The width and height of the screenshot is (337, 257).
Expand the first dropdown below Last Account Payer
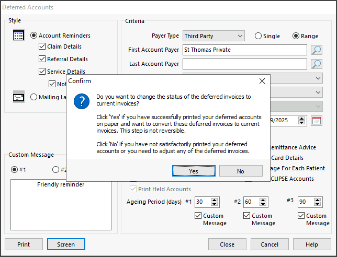318,78
